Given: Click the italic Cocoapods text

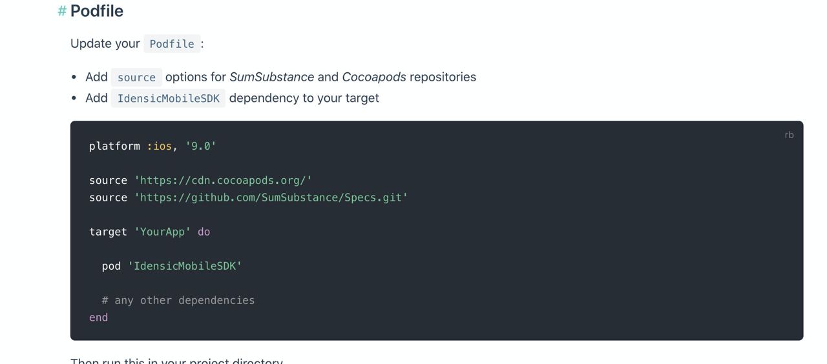Looking at the screenshot, I should point(374,77).
